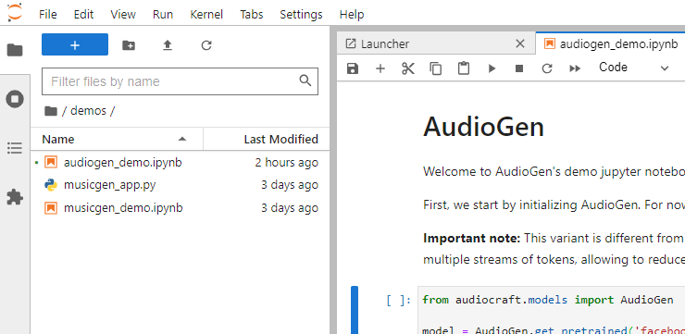Insert a cell below with plus icon
Viewport: 685px width, 334px height.
click(x=380, y=68)
